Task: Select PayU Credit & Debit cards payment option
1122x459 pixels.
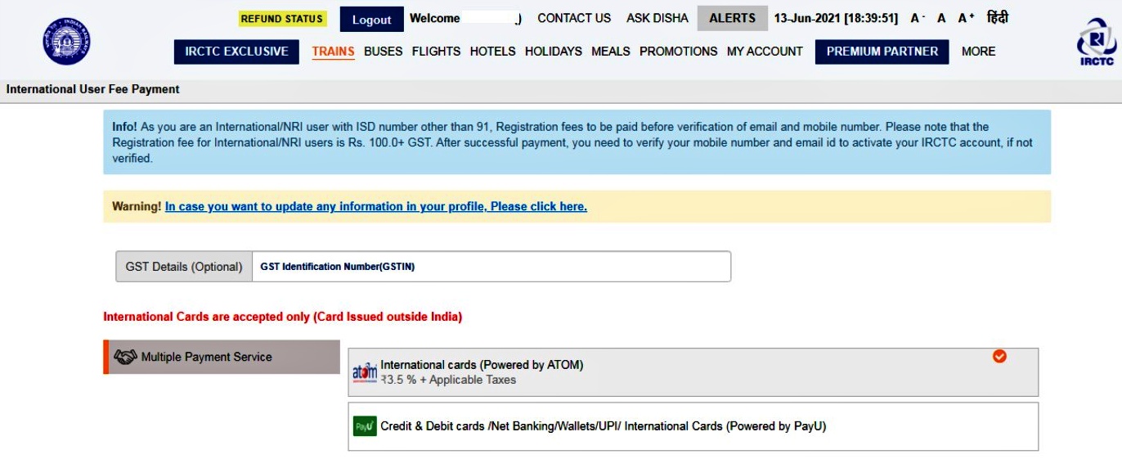Action: pos(603,426)
